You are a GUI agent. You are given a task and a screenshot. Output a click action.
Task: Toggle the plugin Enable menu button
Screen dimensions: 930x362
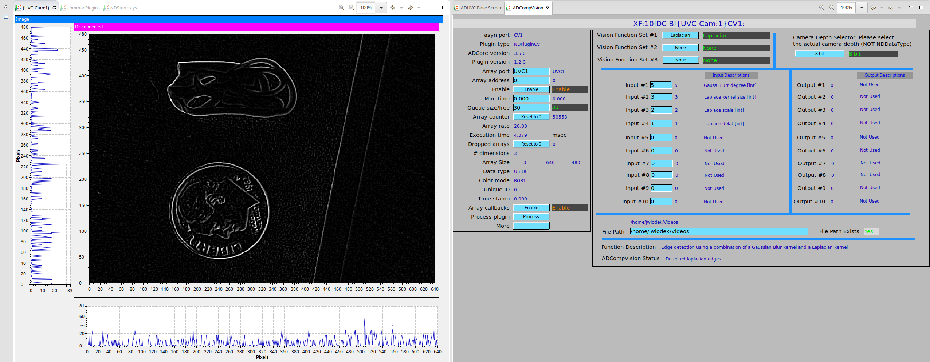tap(531, 89)
